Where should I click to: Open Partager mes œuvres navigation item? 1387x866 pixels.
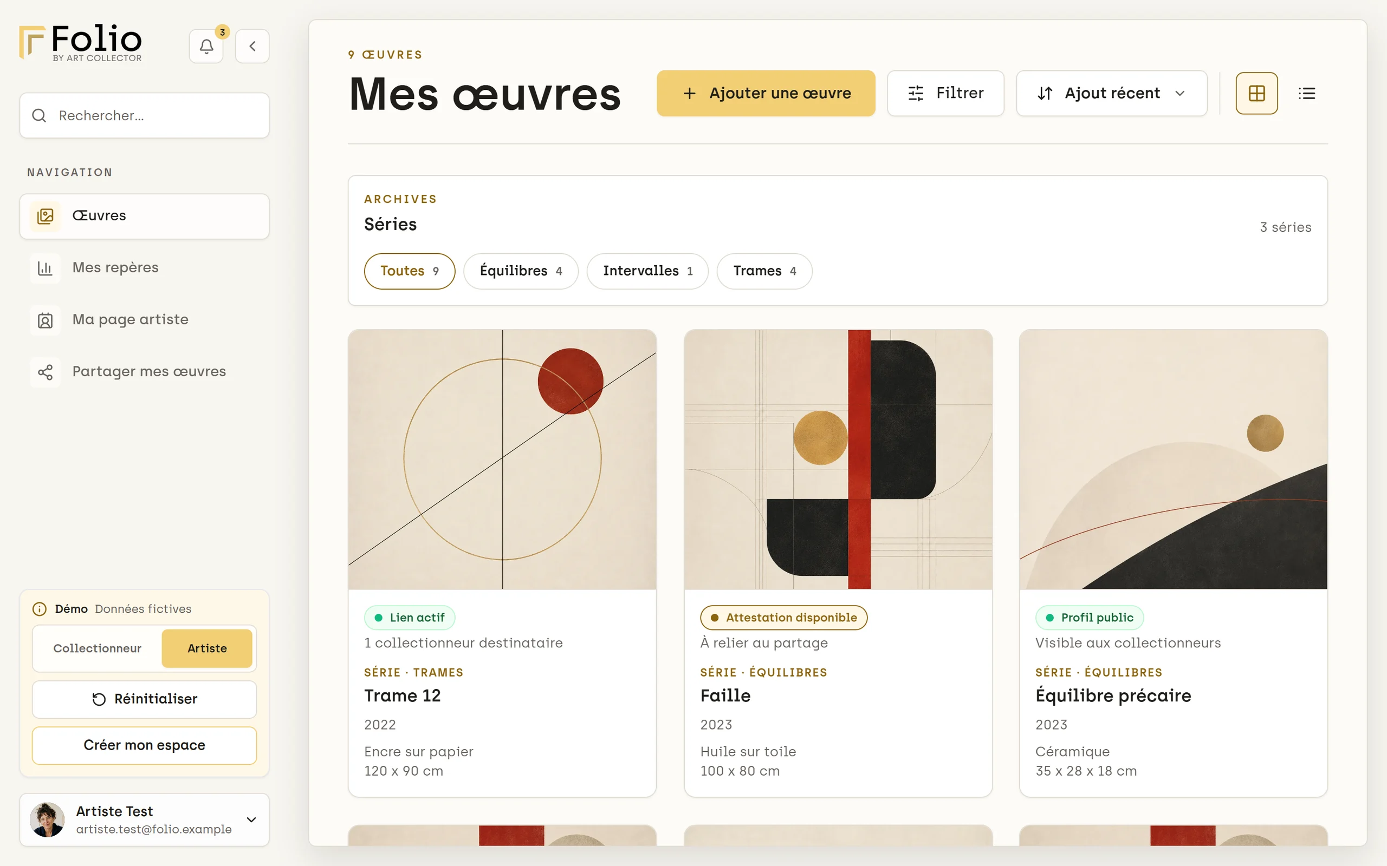(145, 372)
